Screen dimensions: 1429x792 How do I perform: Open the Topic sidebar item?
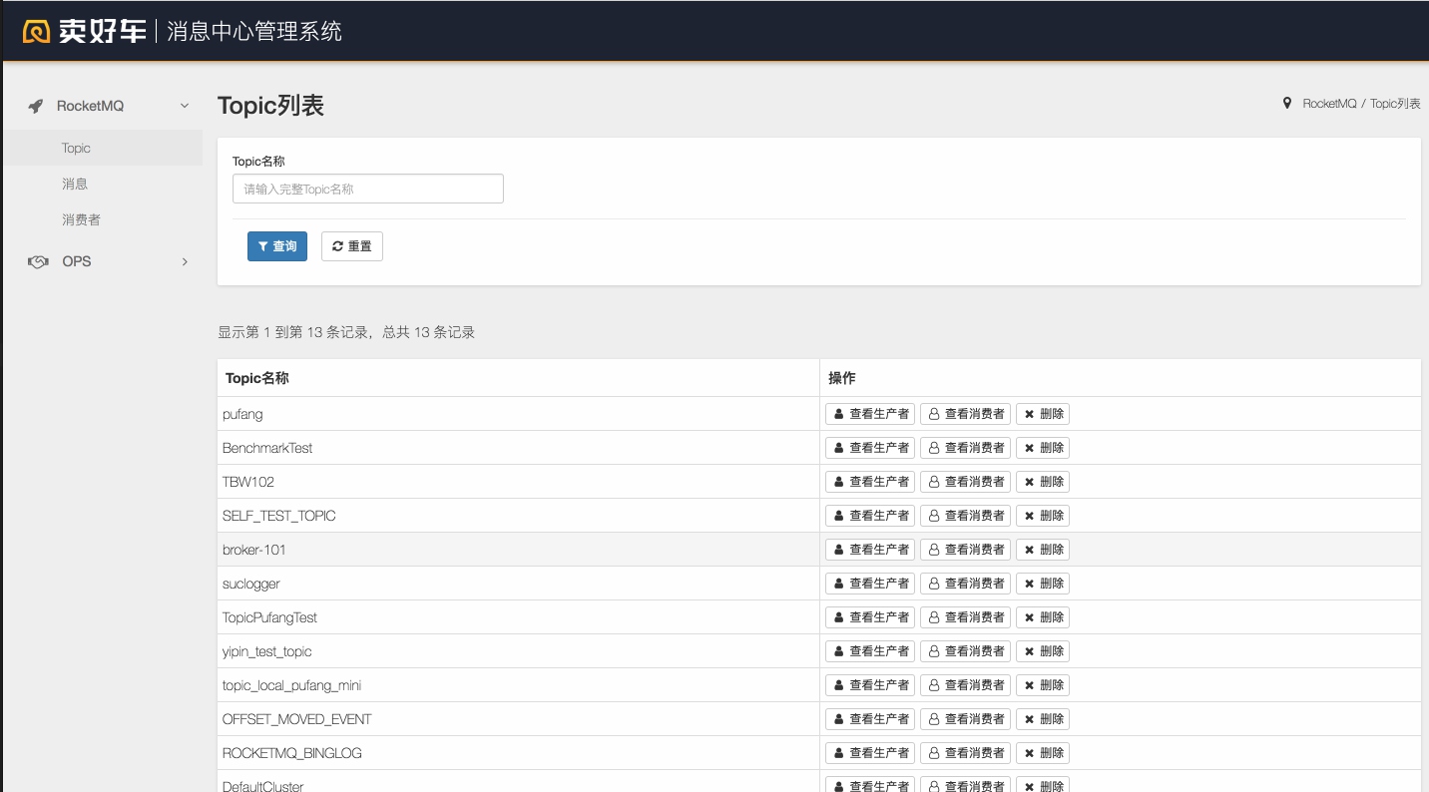click(x=103, y=148)
